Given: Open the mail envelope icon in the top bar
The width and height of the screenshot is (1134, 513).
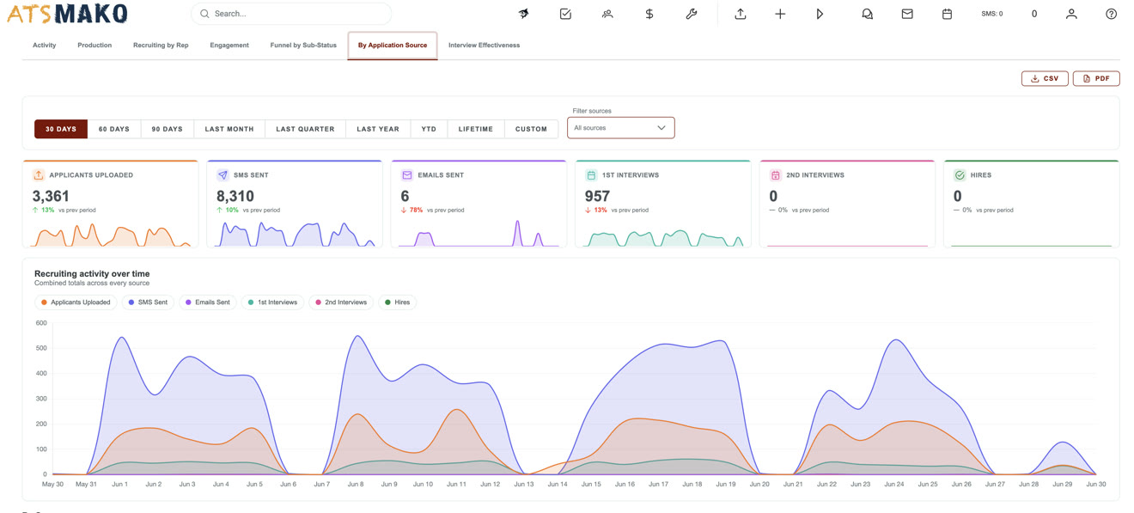Looking at the screenshot, I should point(907,14).
